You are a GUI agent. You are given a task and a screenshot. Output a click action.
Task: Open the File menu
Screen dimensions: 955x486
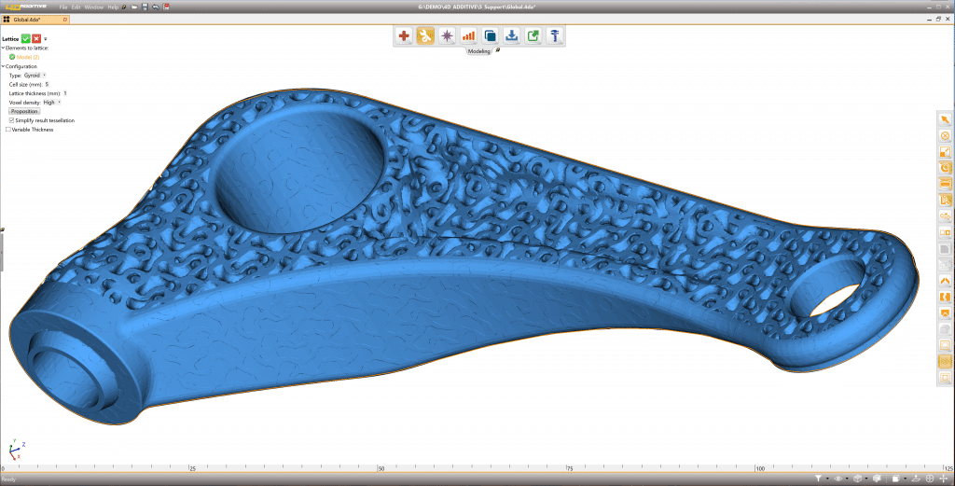click(x=63, y=7)
